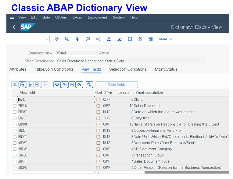The image size is (233, 179).
Task: Click the information (i) toolbar icon
Action: coord(130,39)
